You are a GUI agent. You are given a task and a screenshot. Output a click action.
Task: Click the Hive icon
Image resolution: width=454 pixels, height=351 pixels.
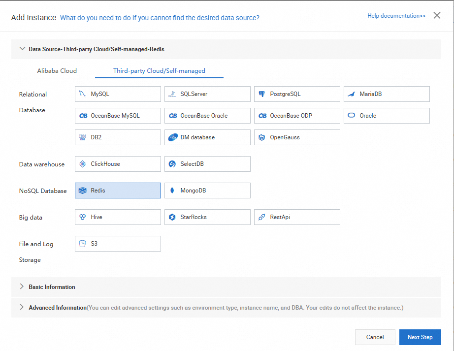tap(83, 217)
